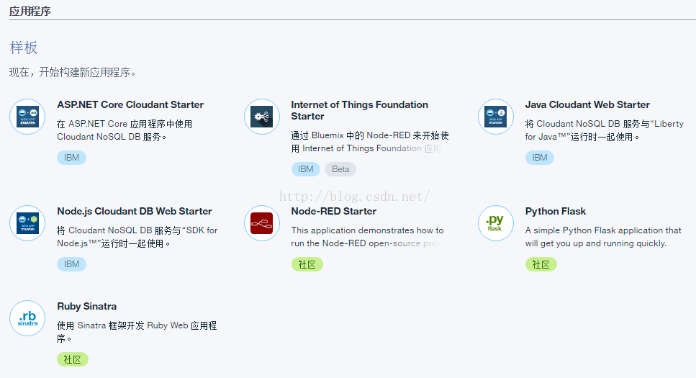Click the Internet of Things Foundation Starter icon
This screenshot has width=696, height=378.
click(x=262, y=117)
